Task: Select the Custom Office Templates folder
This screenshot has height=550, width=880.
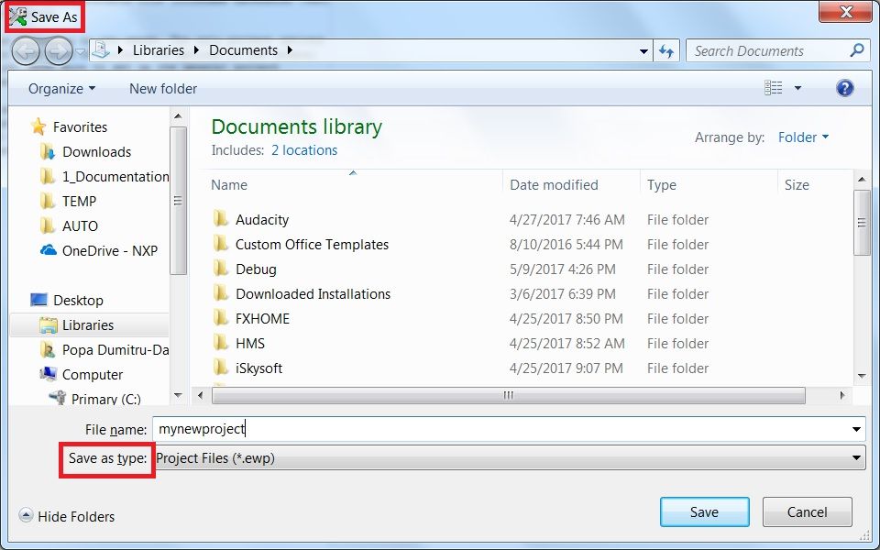Action: pyautogui.click(x=312, y=245)
